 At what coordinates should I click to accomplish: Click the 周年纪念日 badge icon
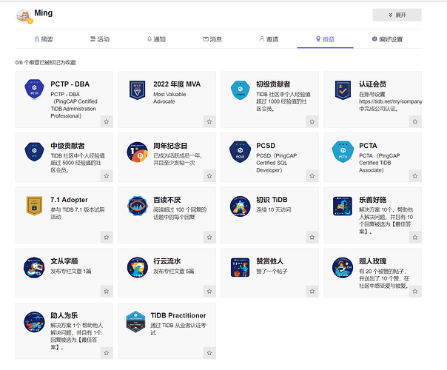coord(137,152)
